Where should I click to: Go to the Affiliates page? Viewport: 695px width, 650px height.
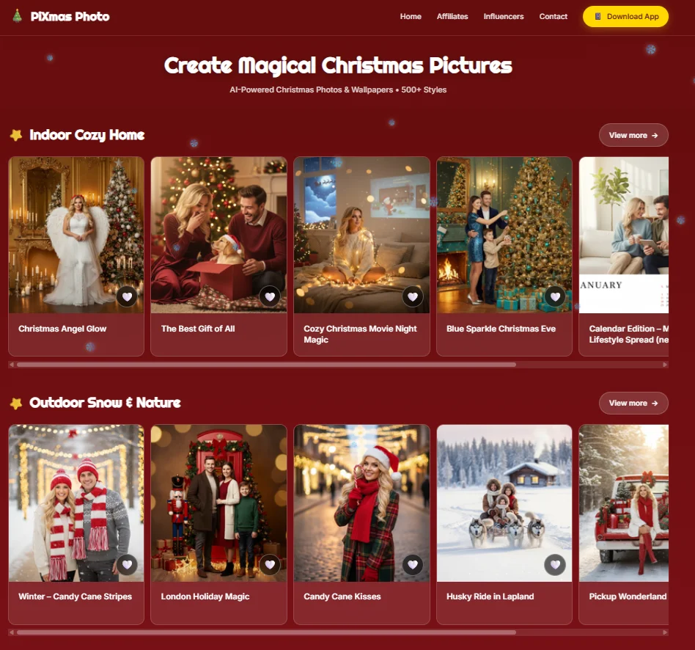click(452, 16)
